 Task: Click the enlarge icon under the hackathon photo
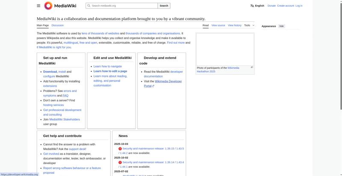(x=252, y=67)
